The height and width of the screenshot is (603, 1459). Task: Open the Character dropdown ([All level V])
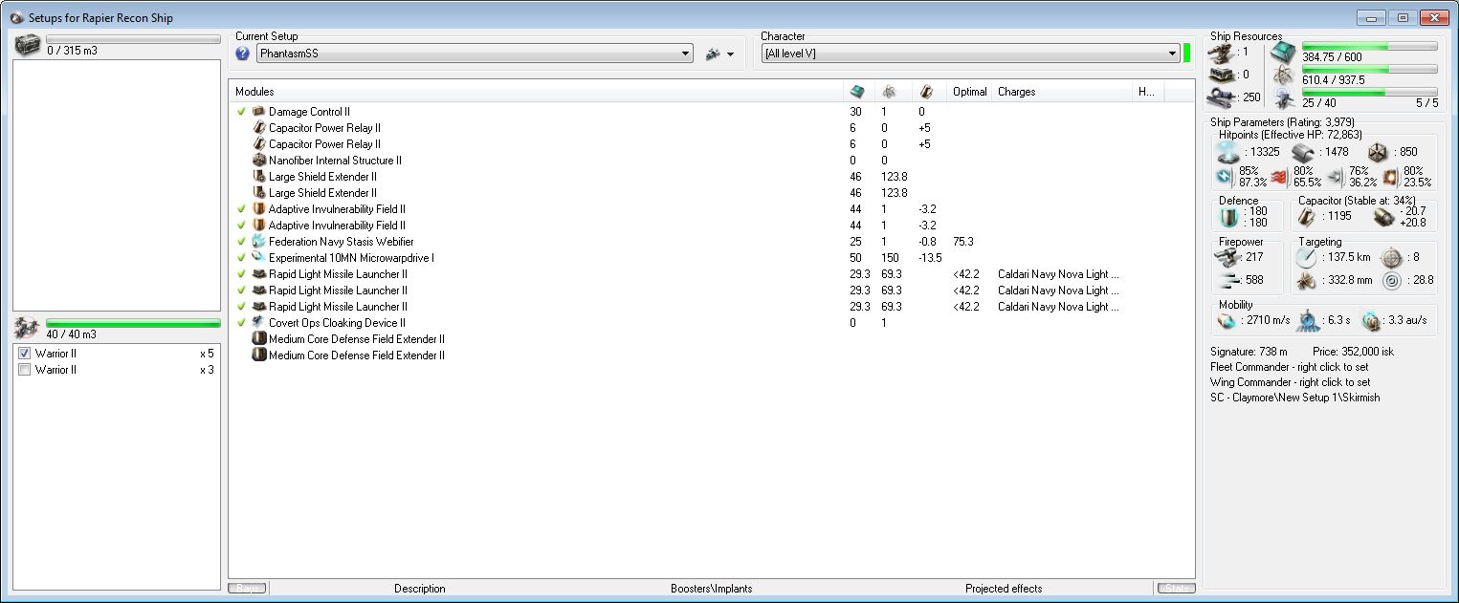[970, 54]
